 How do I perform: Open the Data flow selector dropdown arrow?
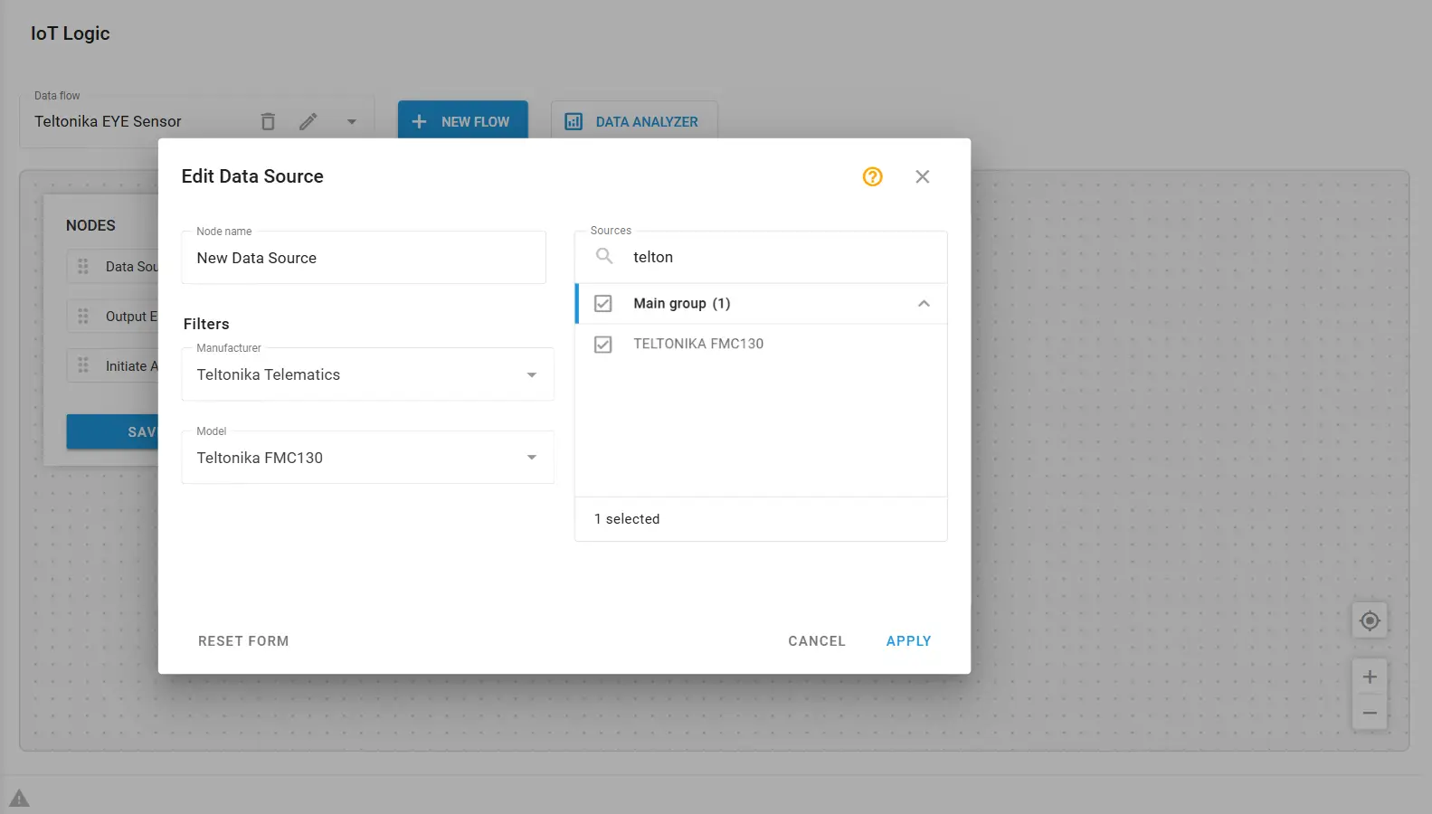click(x=351, y=121)
